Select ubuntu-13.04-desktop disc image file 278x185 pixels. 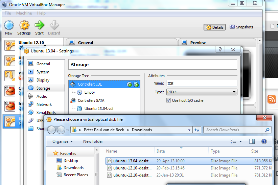point(188,161)
